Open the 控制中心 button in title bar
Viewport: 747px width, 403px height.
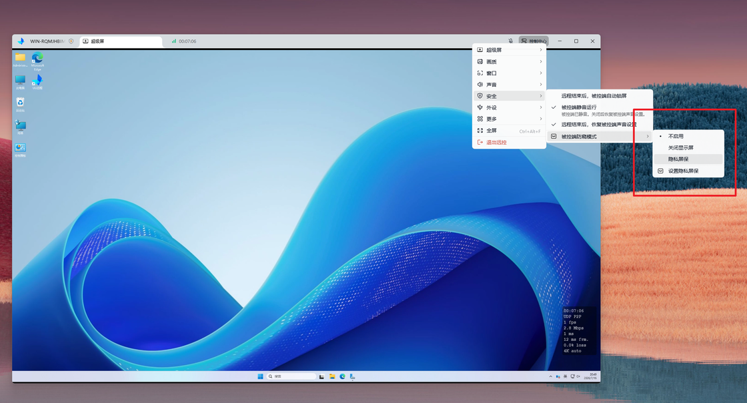click(534, 41)
